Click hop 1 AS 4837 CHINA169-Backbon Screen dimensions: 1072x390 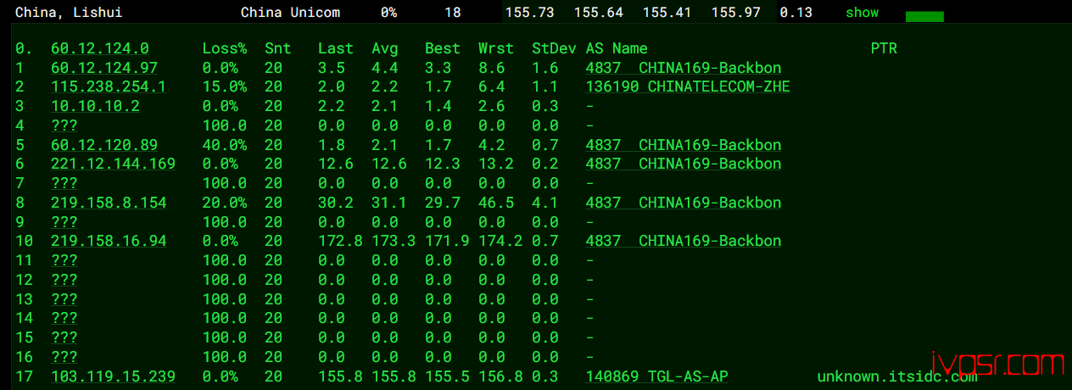pyautogui.click(x=684, y=68)
